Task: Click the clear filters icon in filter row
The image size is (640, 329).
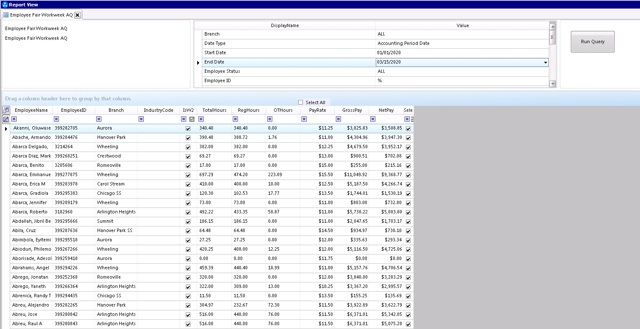Action: (6, 119)
